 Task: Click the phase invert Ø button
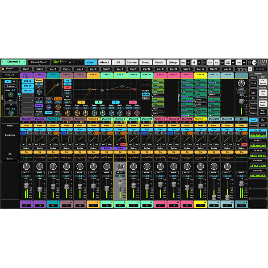[11, 105]
